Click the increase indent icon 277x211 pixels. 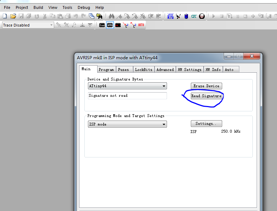151,16
